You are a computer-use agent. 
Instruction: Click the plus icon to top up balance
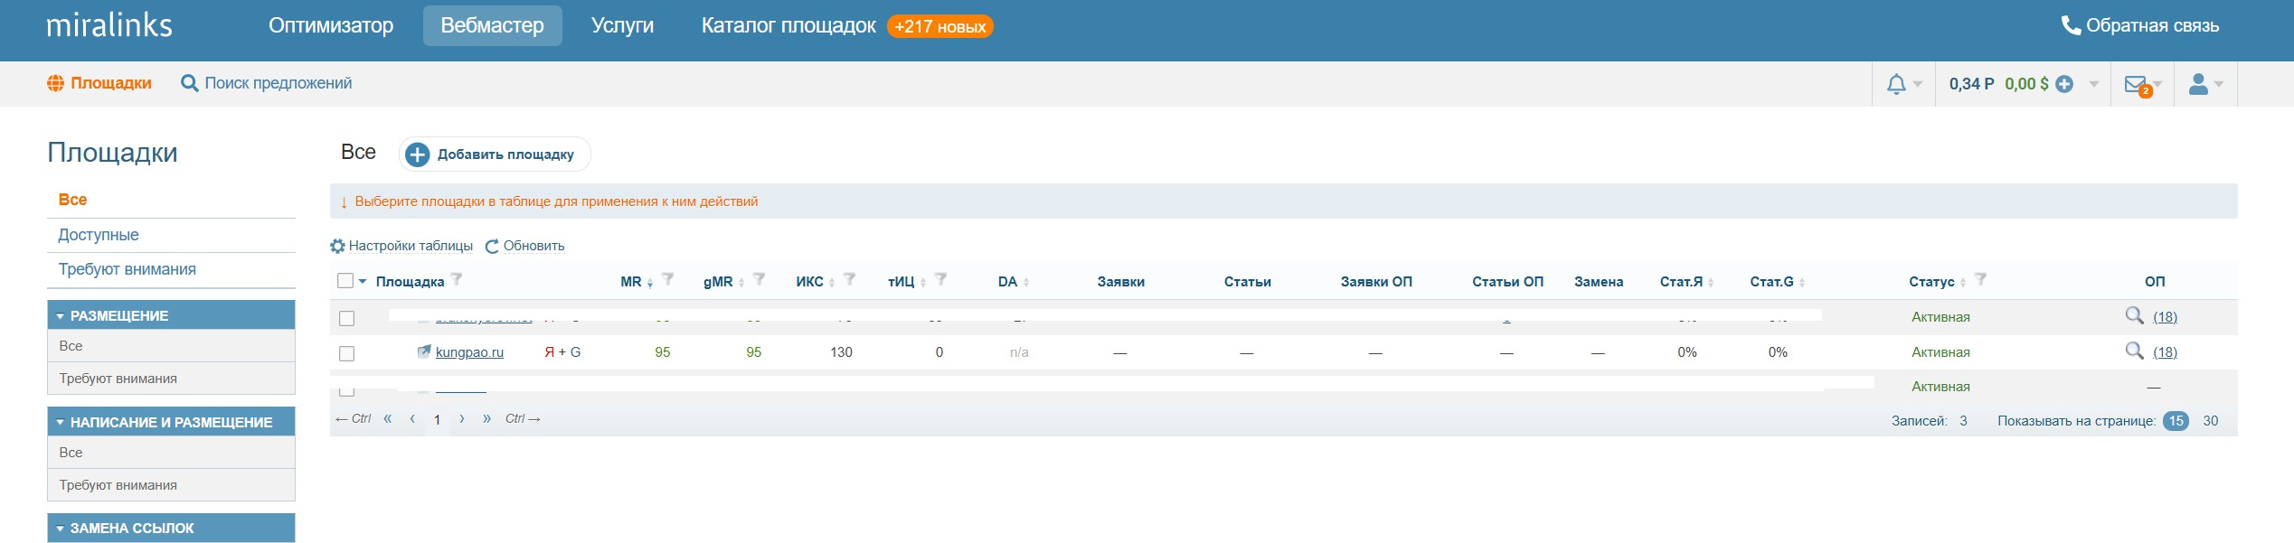coord(2064,84)
